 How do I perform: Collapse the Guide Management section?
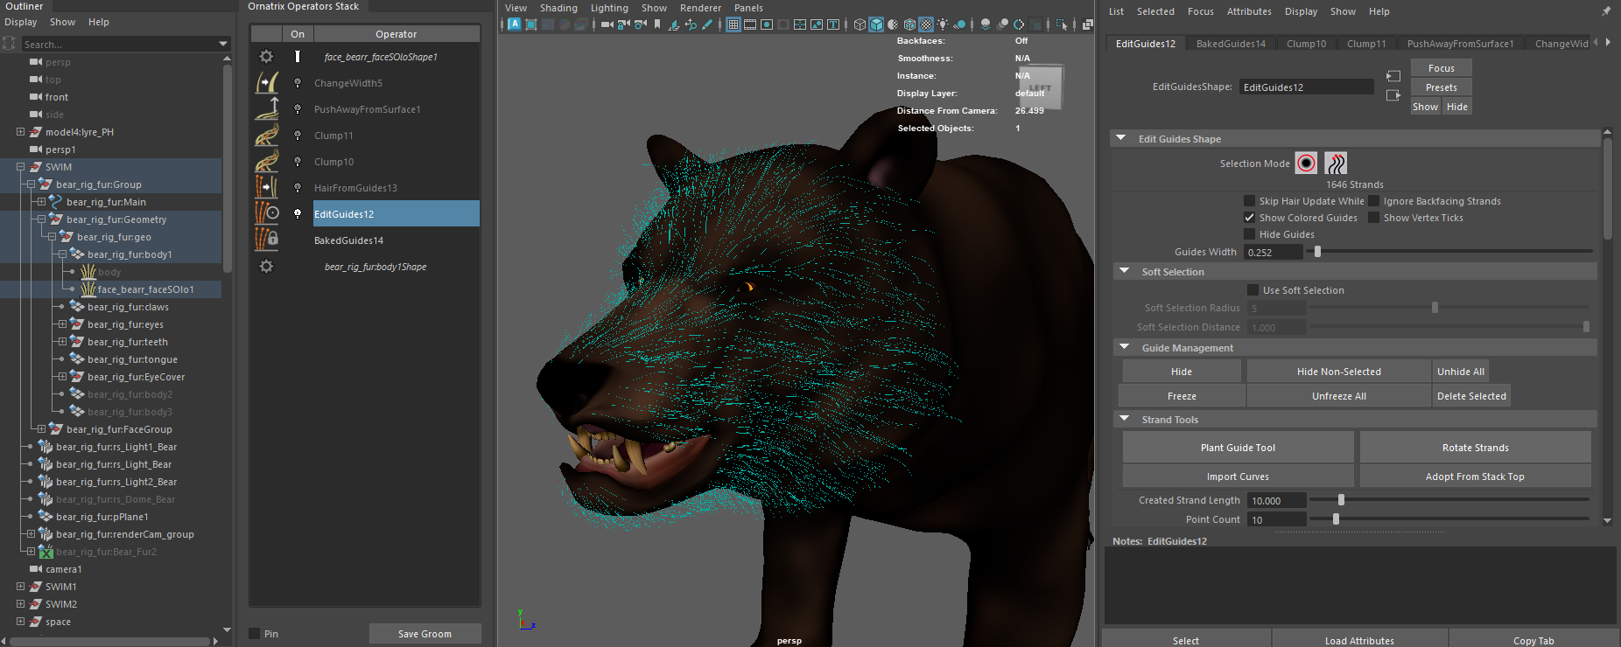pyautogui.click(x=1125, y=348)
